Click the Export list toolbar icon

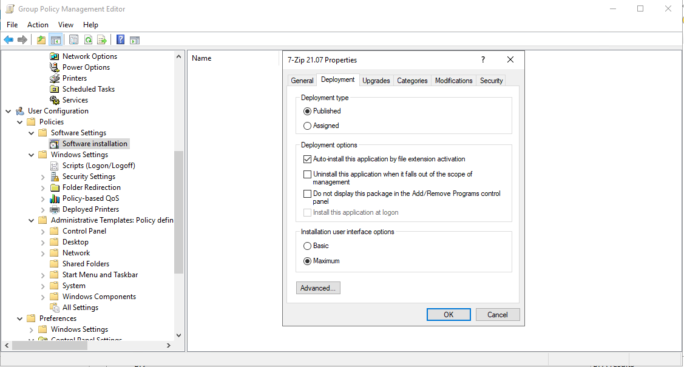point(102,40)
